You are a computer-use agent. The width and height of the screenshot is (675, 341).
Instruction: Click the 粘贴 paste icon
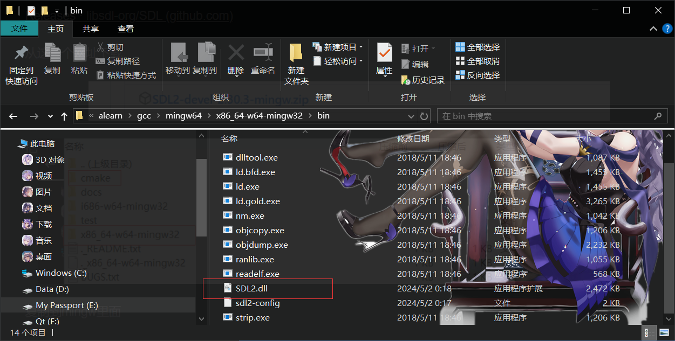point(79,53)
